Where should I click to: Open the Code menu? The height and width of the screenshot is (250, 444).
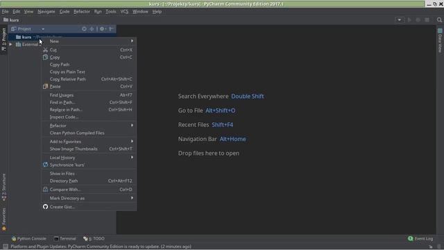tap(65, 12)
